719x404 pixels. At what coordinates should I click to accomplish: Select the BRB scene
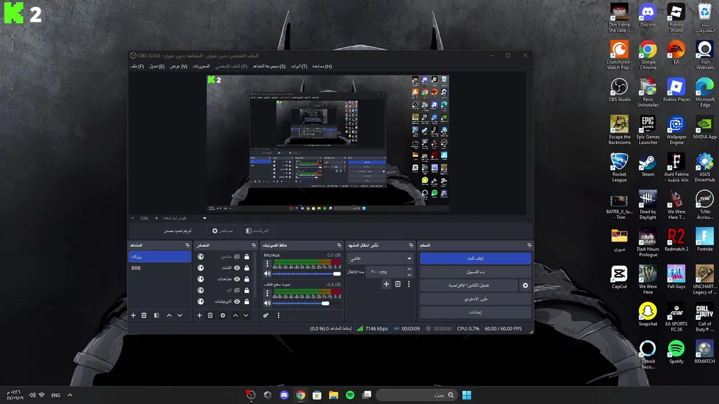[160, 268]
